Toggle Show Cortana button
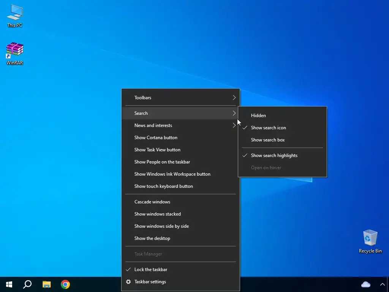This screenshot has width=389, height=292. coord(180,138)
